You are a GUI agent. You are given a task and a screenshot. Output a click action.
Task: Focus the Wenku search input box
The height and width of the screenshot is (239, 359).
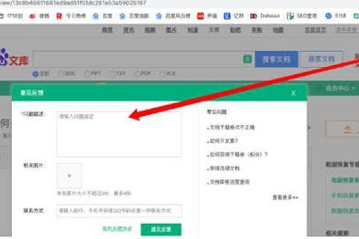click(138, 59)
